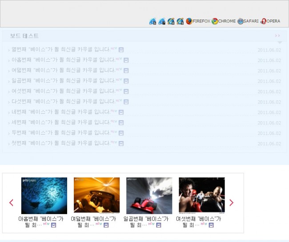Click the Internet Explorer 9 icon
The width and height of the screenshot is (289, 242).
(x=180, y=21)
